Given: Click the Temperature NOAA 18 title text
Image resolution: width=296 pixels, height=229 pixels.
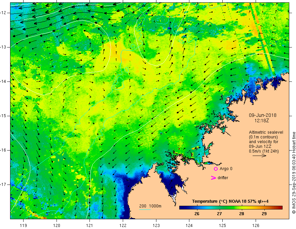Looking at the screenshot, I should [230, 201].
